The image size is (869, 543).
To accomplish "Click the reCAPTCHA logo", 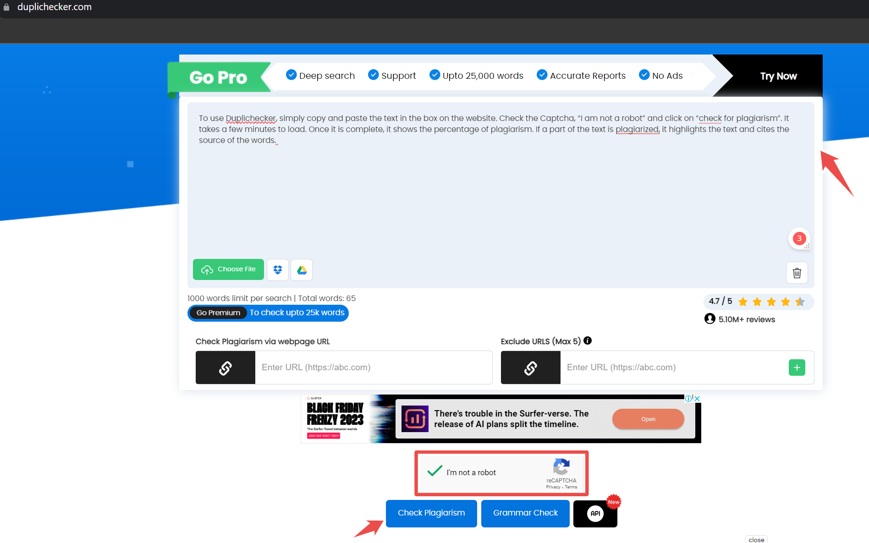I will (561, 467).
